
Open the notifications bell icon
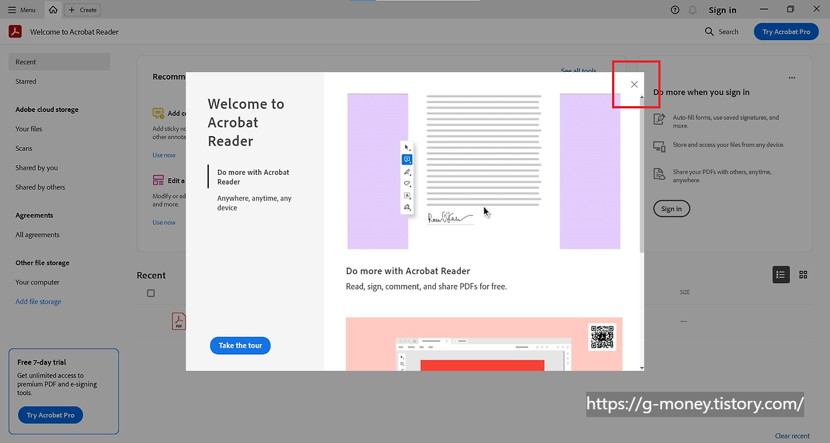(693, 10)
